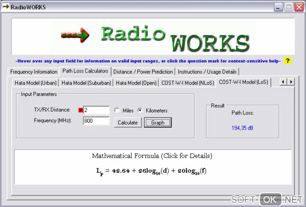Click into the Frequency (MHz) field
The image size is (306, 207).
coord(96,121)
